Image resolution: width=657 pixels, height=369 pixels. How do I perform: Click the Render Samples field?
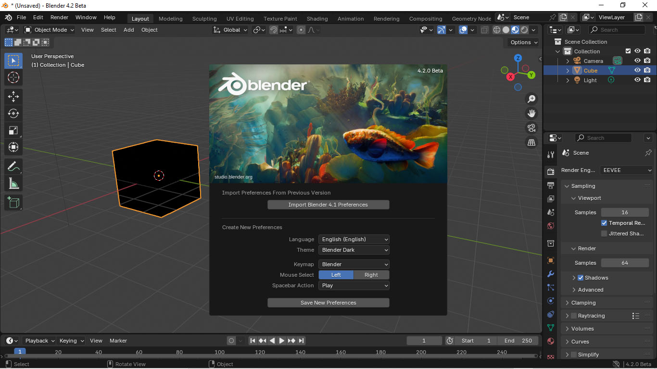625,263
